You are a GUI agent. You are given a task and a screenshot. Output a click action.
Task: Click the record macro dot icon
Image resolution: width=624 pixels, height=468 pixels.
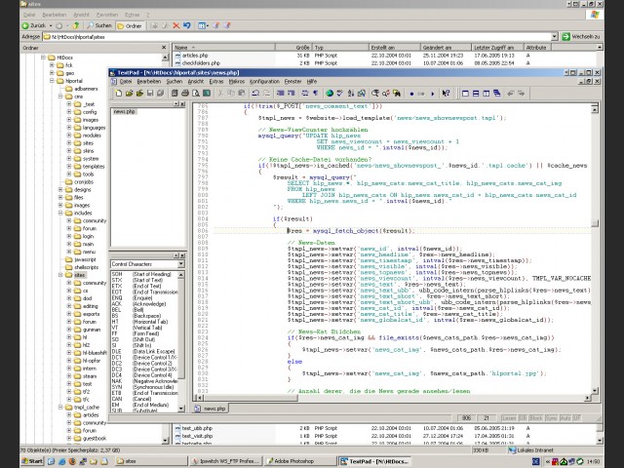point(411,94)
